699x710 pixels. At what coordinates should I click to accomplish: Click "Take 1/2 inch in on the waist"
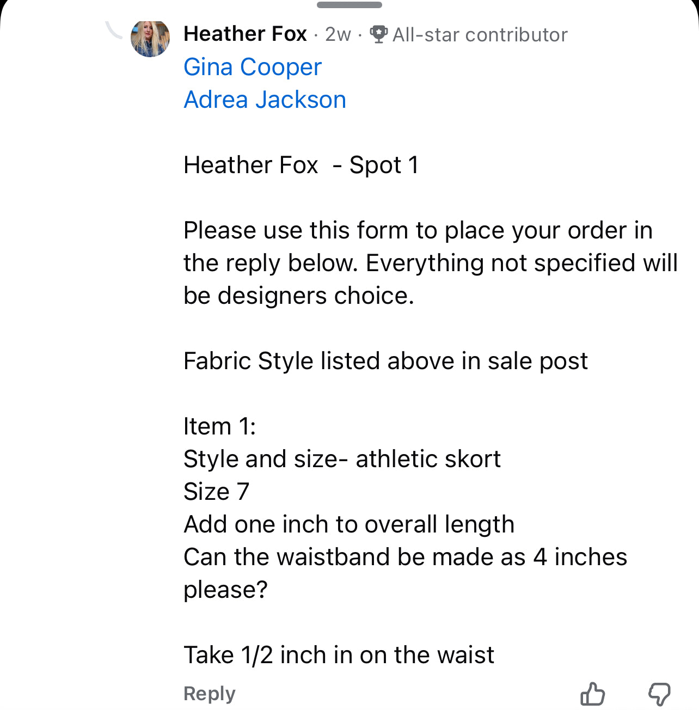tap(339, 655)
